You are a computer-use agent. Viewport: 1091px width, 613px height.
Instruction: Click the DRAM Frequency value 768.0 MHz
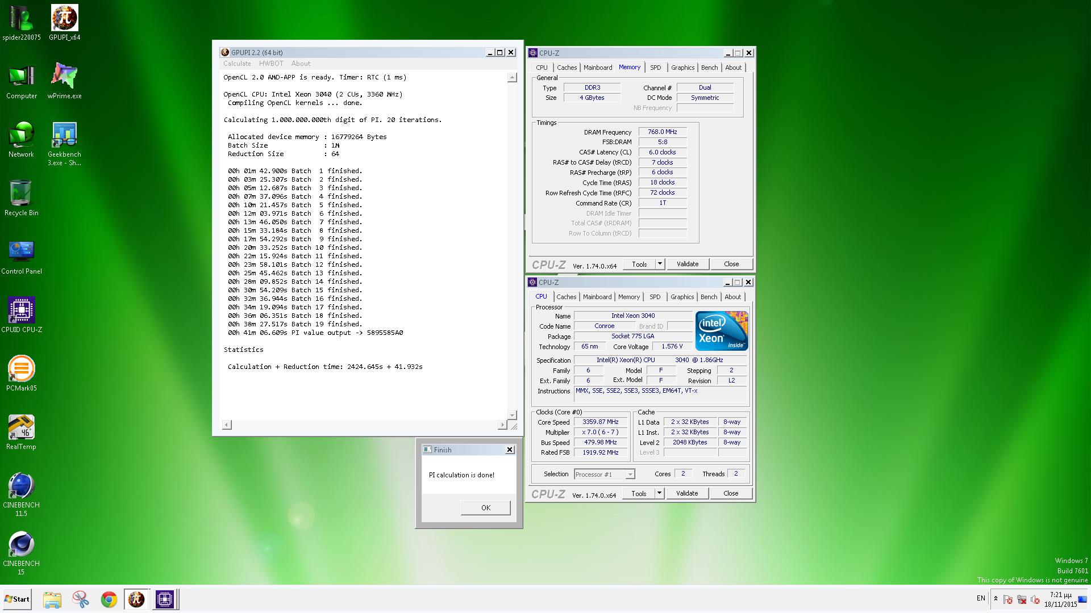point(663,132)
